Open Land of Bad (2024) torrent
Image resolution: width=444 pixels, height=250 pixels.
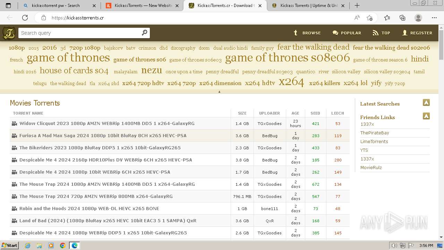pos(108,220)
